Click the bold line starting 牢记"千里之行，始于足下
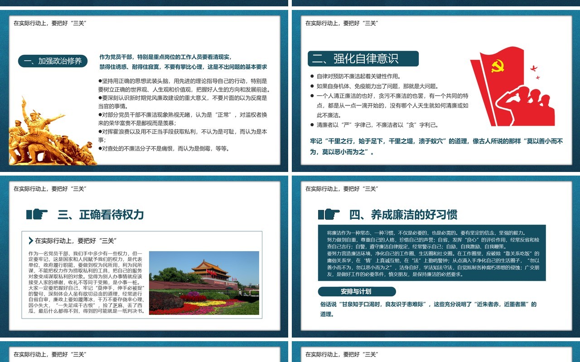 point(436,147)
